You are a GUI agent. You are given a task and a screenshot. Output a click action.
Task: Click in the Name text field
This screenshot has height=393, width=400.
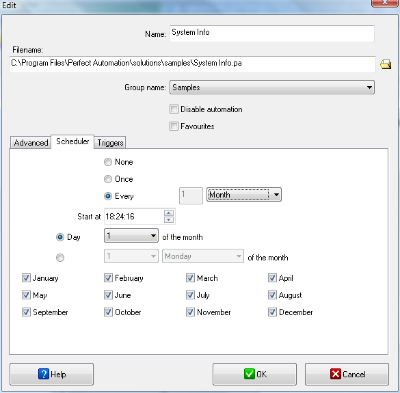click(x=272, y=33)
